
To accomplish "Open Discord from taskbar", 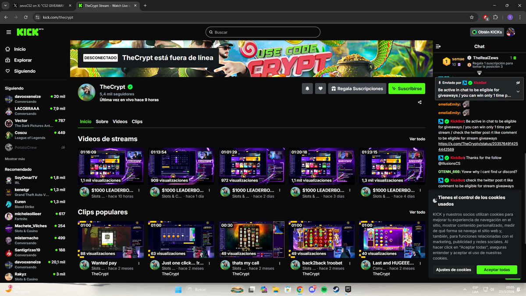I will [x=312, y=290].
